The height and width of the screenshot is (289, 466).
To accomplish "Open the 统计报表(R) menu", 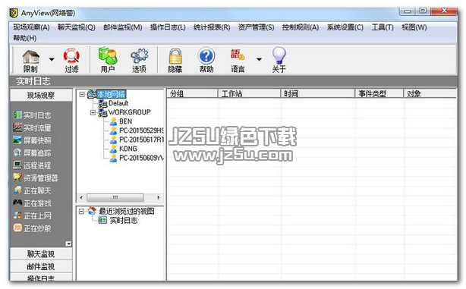I will 212,27.
